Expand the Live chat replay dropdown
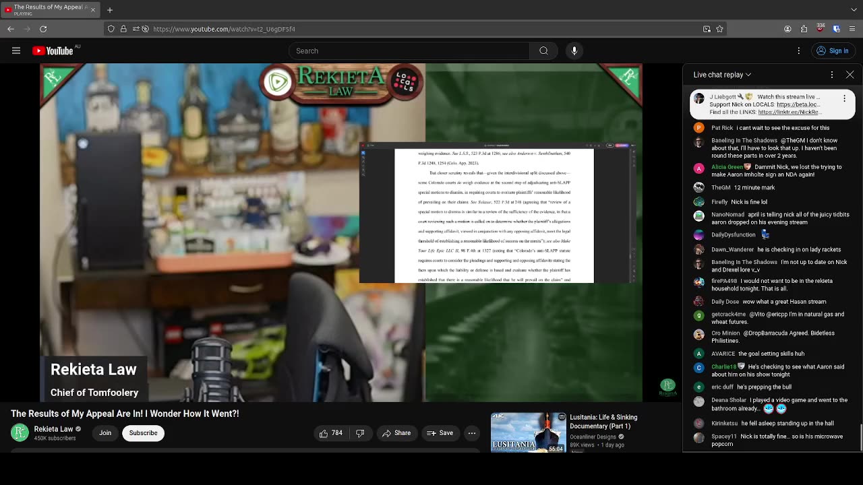Screen dimensions: 863x485 [722, 75]
